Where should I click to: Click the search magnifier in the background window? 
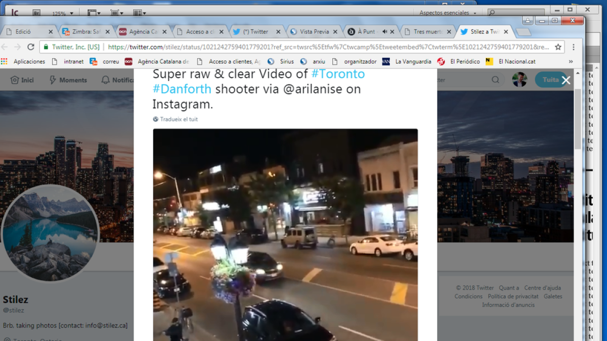tap(492, 13)
